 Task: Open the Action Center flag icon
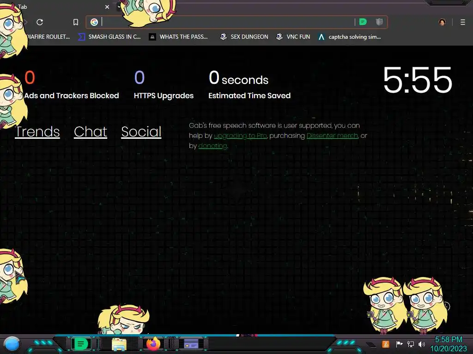click(x=399, y=344)
